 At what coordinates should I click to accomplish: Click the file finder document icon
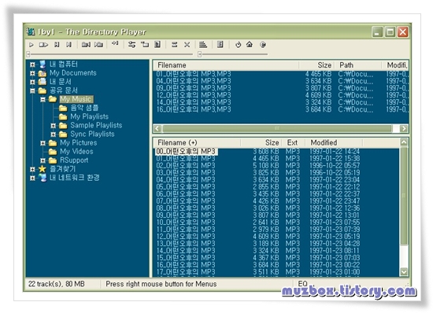coord(157,44)
